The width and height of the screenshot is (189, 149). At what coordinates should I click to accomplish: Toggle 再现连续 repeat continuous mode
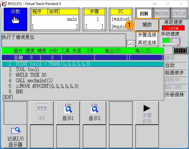click(147, 43)
